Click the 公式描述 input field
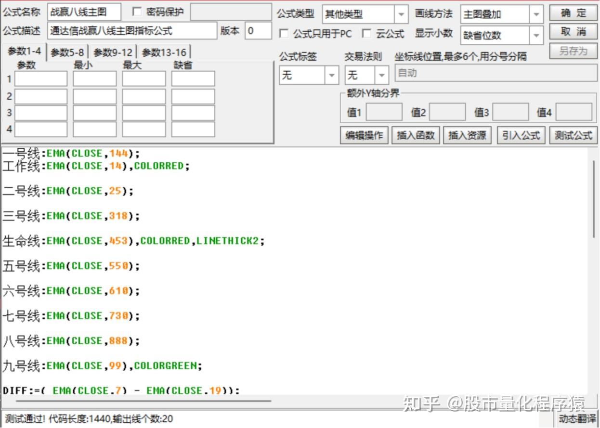 (132, 31)
